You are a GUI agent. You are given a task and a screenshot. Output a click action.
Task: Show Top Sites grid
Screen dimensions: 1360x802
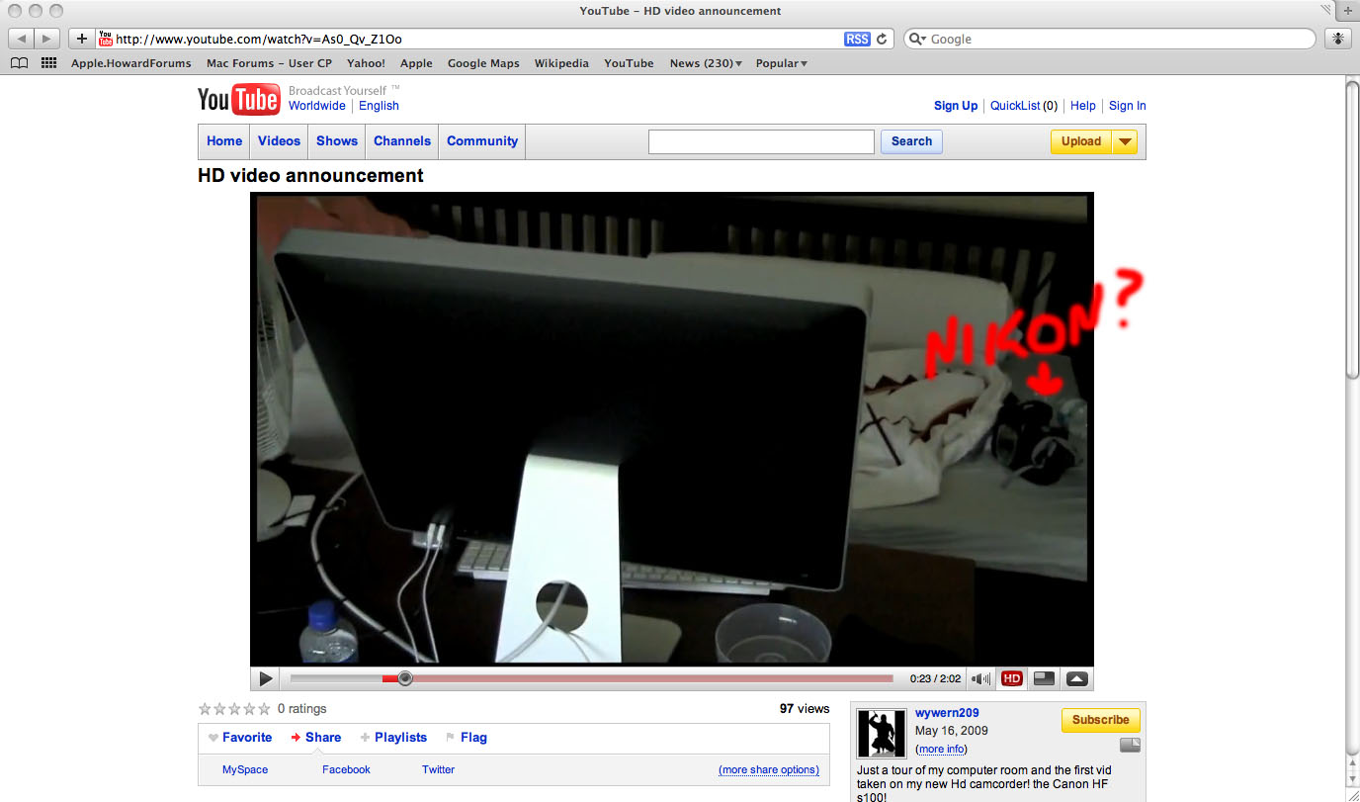[48, 63]
